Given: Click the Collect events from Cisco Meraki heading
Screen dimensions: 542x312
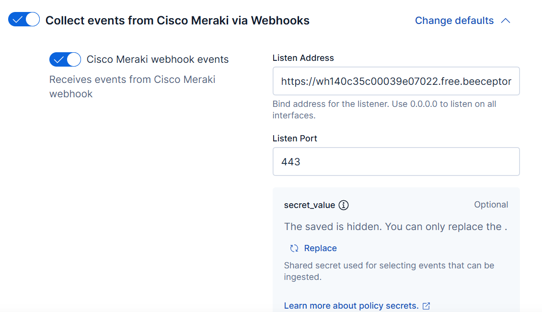Looking at the screenshot, I should pyautogui.click(x=177, y=21).
